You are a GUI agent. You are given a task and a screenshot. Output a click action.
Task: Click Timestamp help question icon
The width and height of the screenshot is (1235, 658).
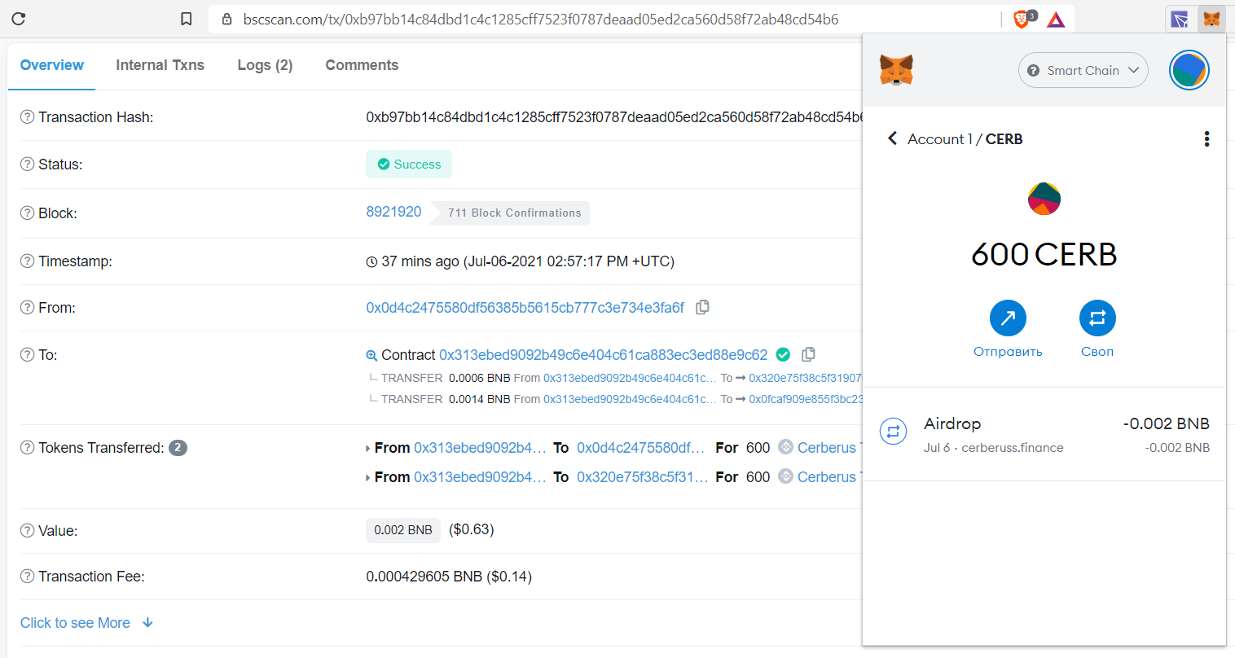click(27, 261)
